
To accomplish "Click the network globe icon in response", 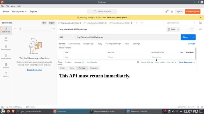I will click(138, 62).
